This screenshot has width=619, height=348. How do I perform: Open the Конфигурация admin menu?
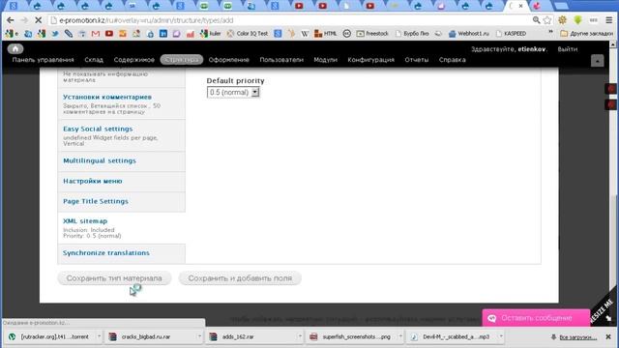pyautogui.click(x=370, y=60)
